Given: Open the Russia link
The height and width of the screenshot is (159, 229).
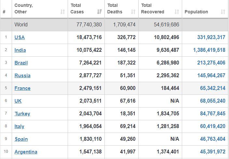Looking at the screenshot, I should (22, 76).
